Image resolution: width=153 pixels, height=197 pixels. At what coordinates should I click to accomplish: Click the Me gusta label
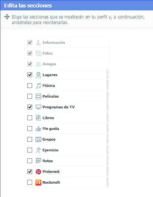[51, 129]
